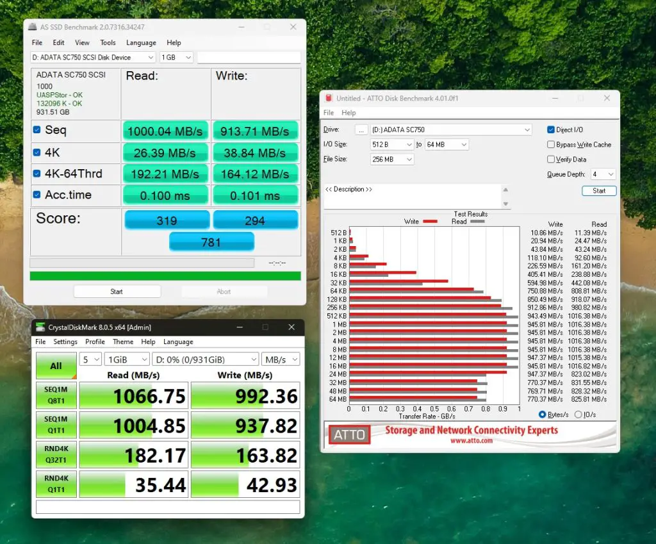Select the Bytes/s radio button

click(542, 415)
